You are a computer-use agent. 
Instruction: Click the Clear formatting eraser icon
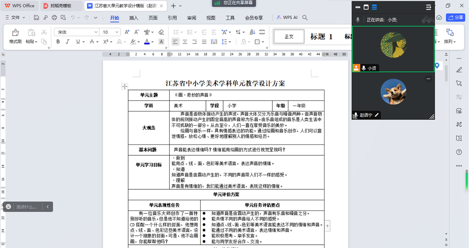(161, 32)
